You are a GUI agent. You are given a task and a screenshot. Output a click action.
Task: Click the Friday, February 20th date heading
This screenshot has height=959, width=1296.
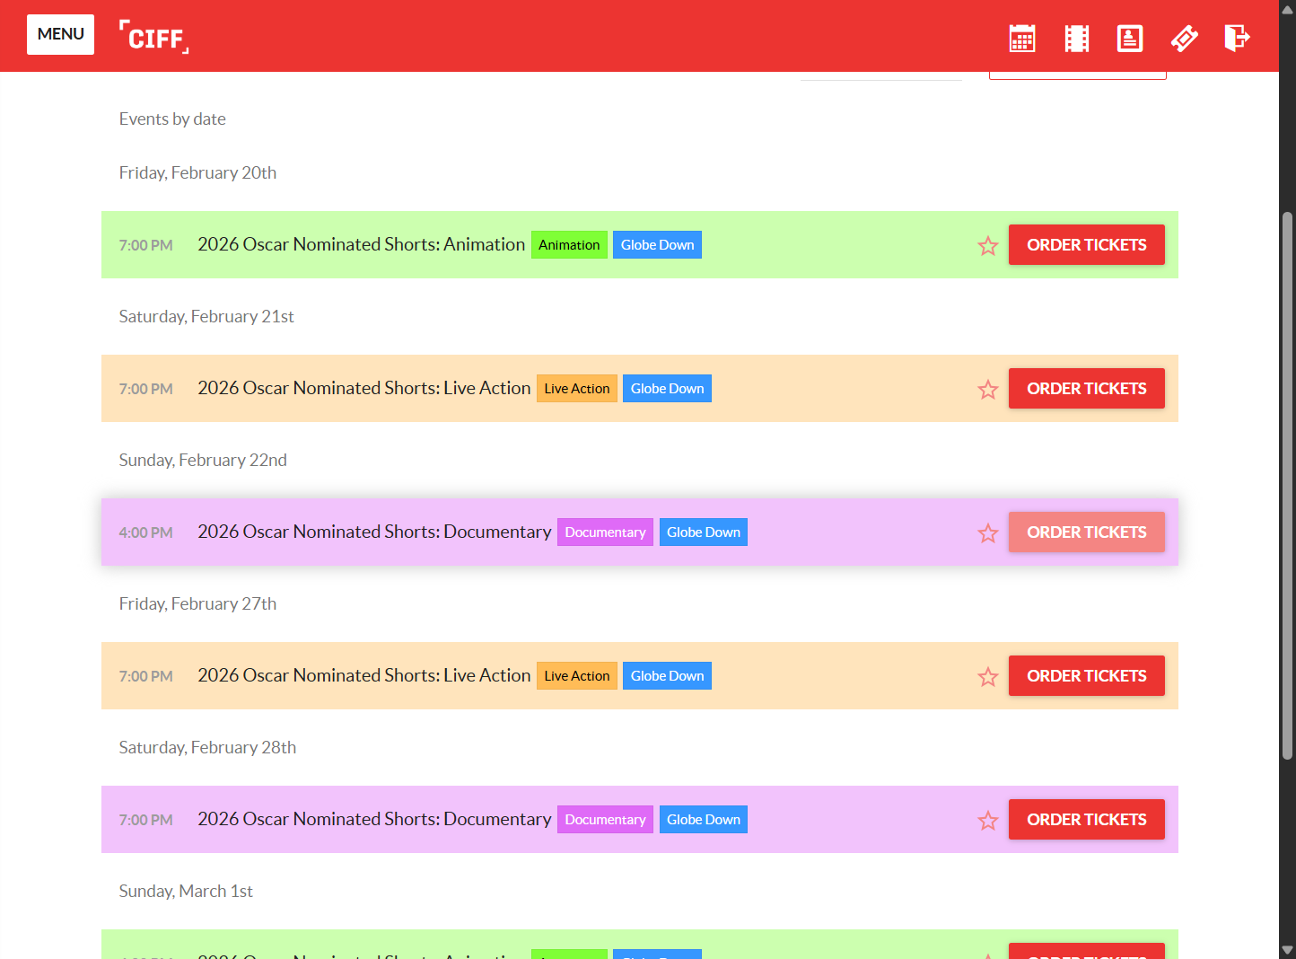(x=197, y=172)
